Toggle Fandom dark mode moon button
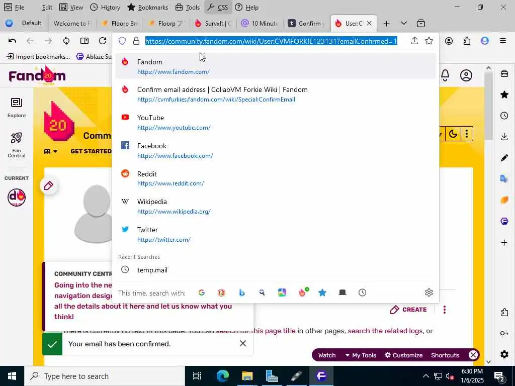The image size is (515, 386). click(453, 134)
